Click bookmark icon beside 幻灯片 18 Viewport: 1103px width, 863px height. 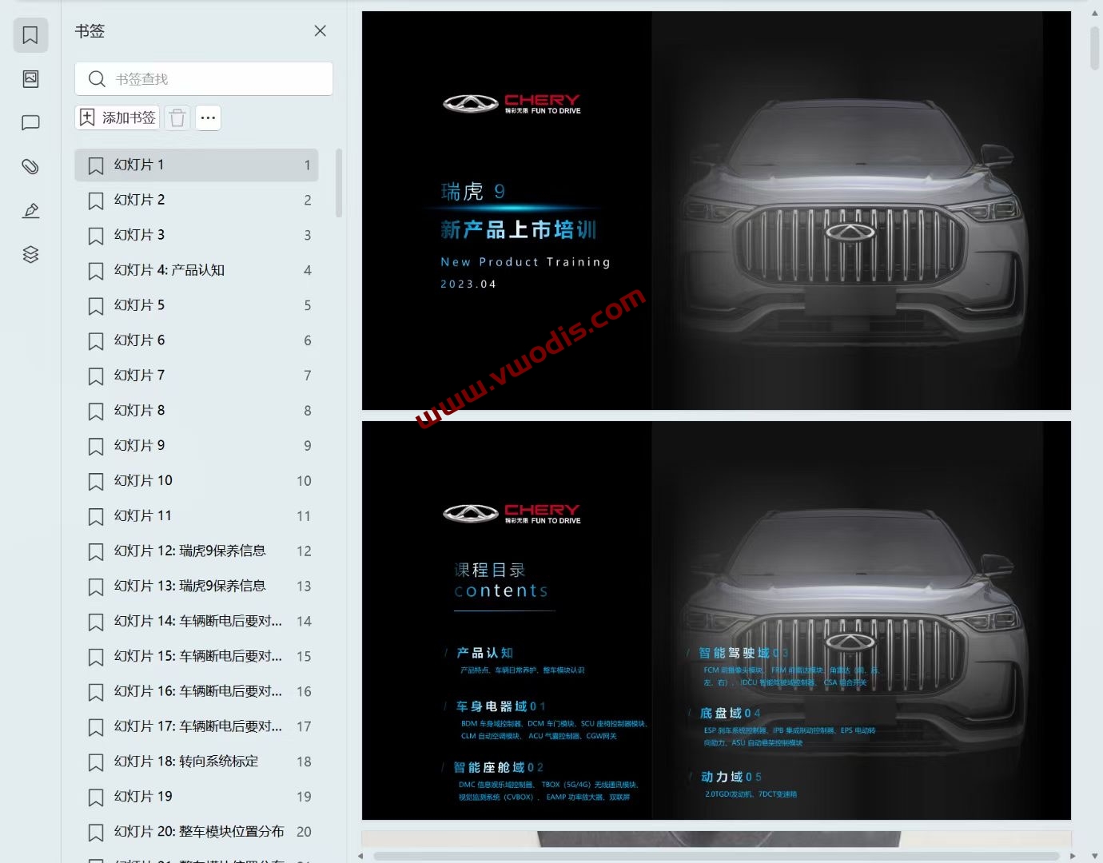[96, 762]
